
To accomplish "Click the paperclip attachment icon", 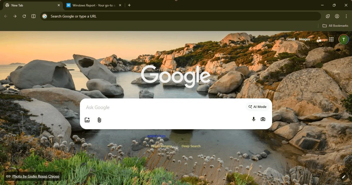I will point(99,120).
